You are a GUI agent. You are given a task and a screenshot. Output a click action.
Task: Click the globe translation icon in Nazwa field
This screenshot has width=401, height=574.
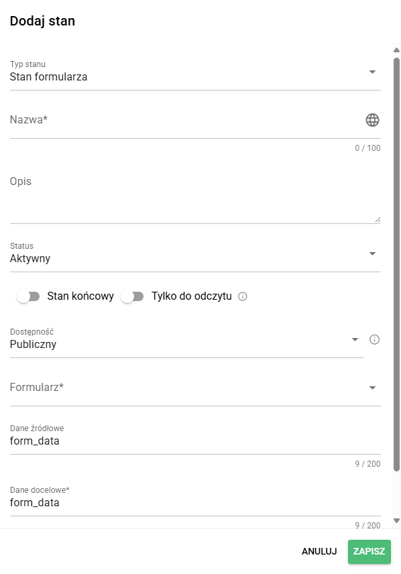point(372,120)
